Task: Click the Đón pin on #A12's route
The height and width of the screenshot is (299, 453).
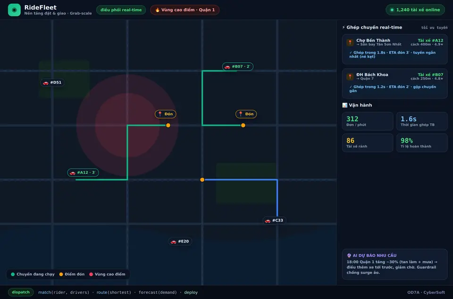Action: [x=166, y=114]
